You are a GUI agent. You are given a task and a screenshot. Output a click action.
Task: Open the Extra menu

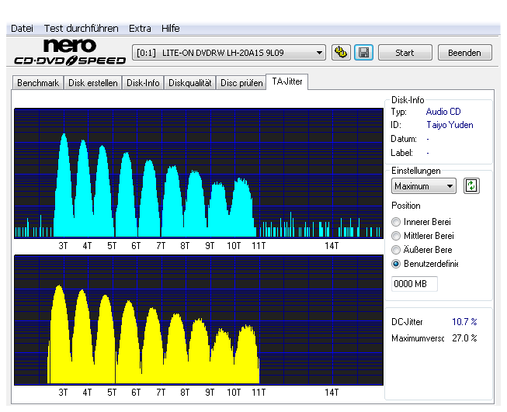pyautogui.click(x=140, y=29)
